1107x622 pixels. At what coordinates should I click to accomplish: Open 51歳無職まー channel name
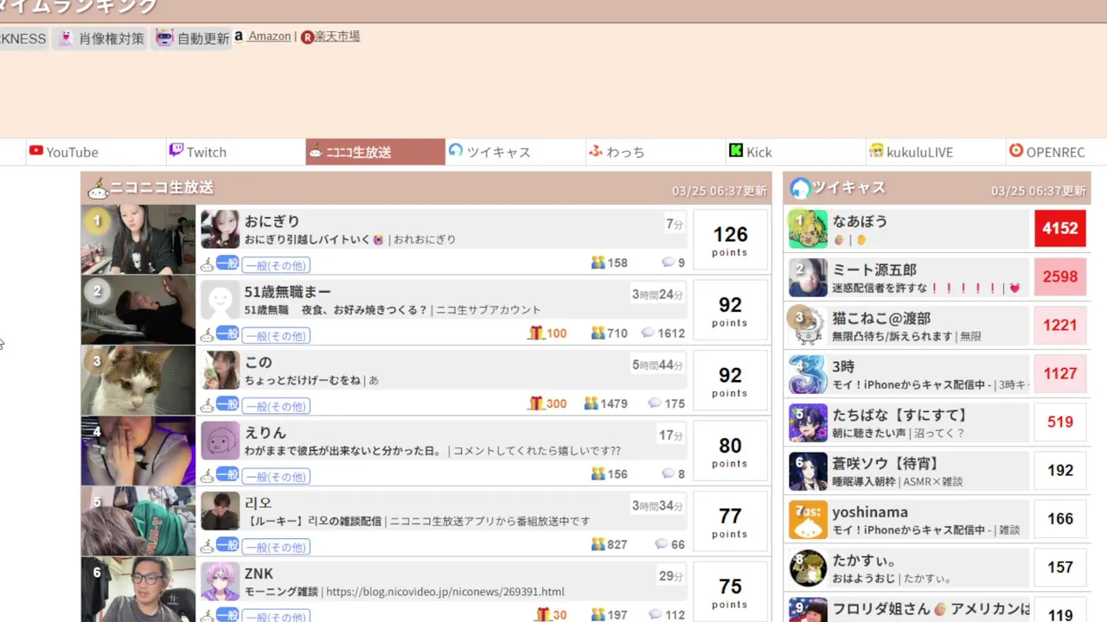[x=287, y=292]
